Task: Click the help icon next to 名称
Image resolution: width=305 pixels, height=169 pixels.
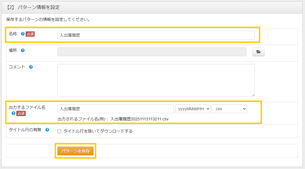Action: (23, 34)
